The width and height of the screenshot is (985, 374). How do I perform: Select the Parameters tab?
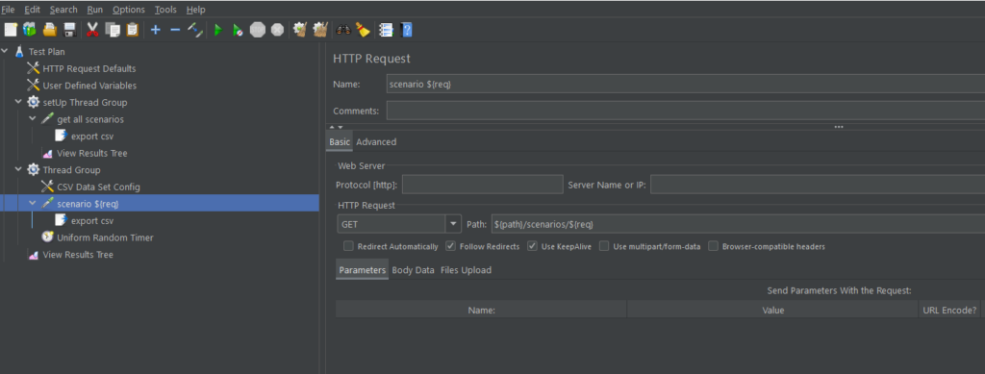point(362,270)
